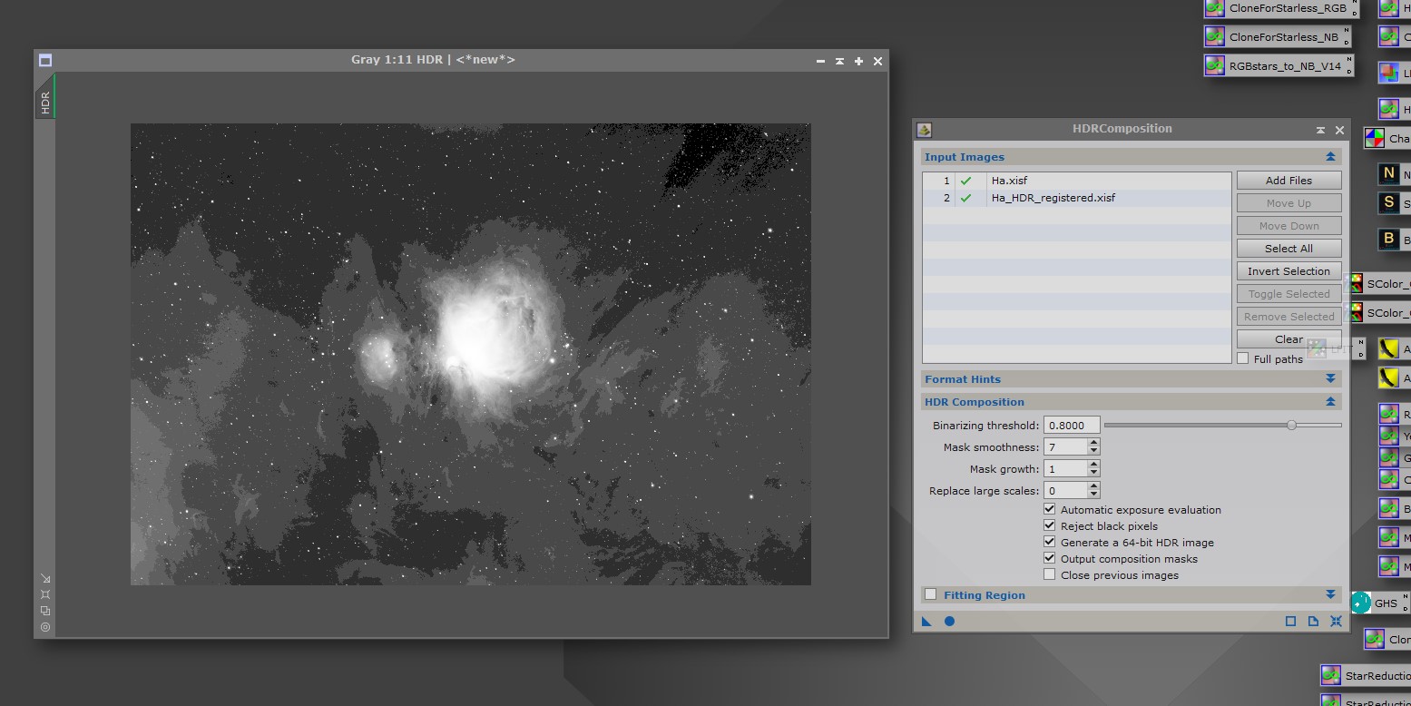
Task: Toggle the Full paths checkbox
Action: tap(1243, 358)
